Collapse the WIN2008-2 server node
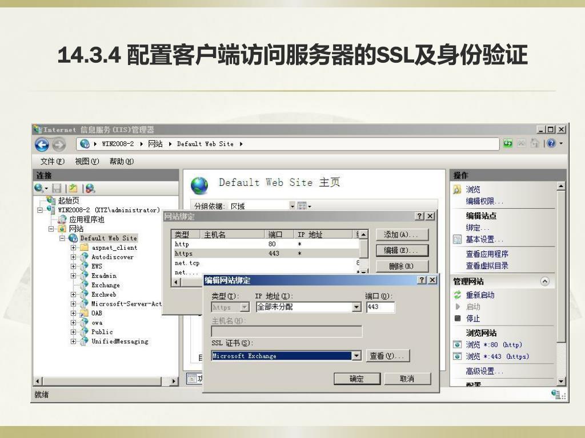The image size is (585, 438). click(40, 210)
